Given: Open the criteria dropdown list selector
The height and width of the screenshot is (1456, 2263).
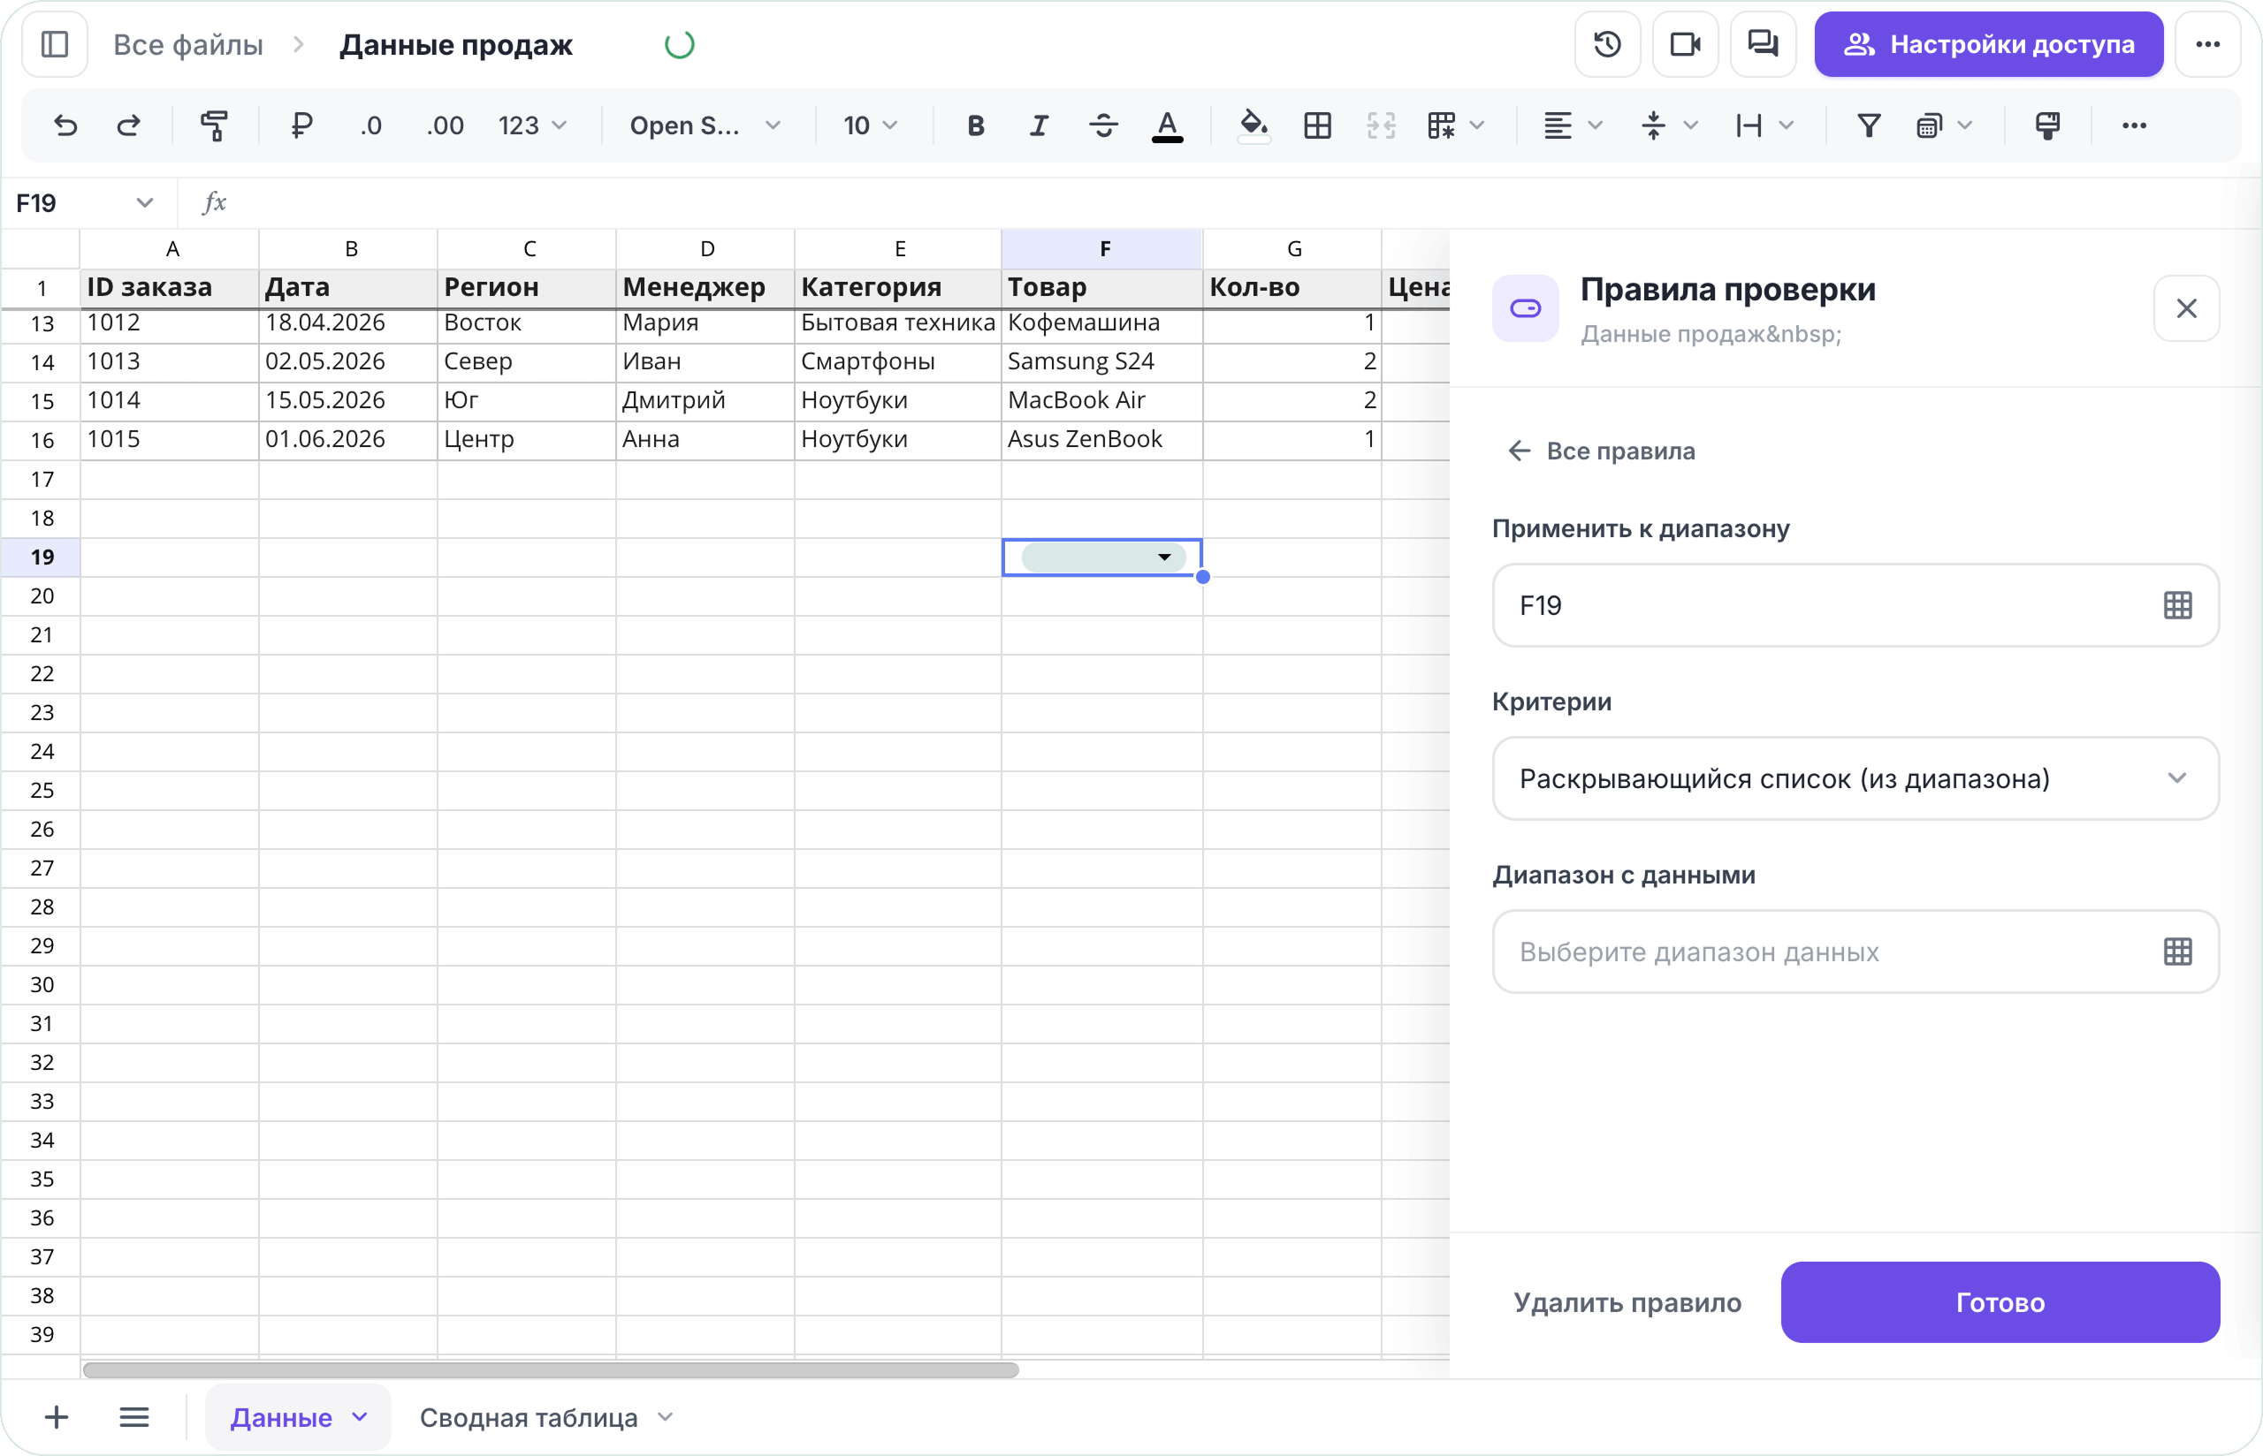Looking at the screenshot, I should 1855,779.
